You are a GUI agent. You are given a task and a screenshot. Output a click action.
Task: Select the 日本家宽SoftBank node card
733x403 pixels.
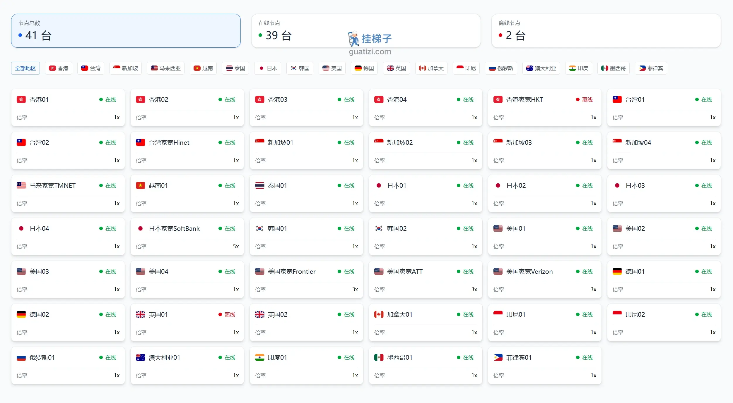(x=187, y=237)
